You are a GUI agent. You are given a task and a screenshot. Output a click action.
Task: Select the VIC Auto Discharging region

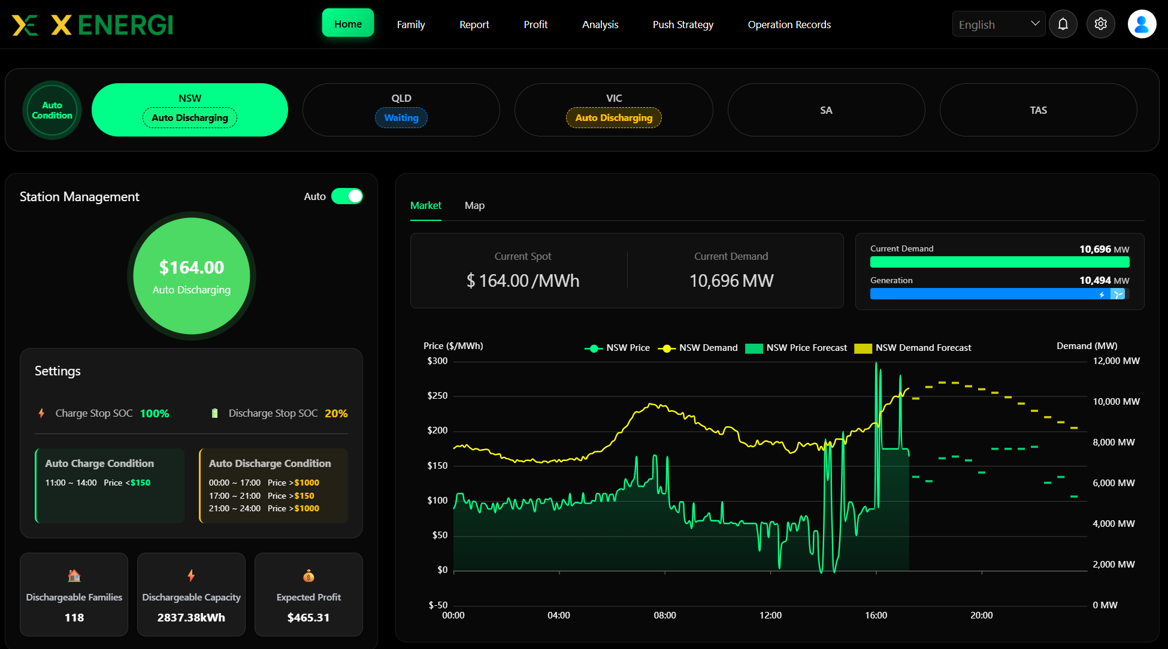(x=614, y=110)
